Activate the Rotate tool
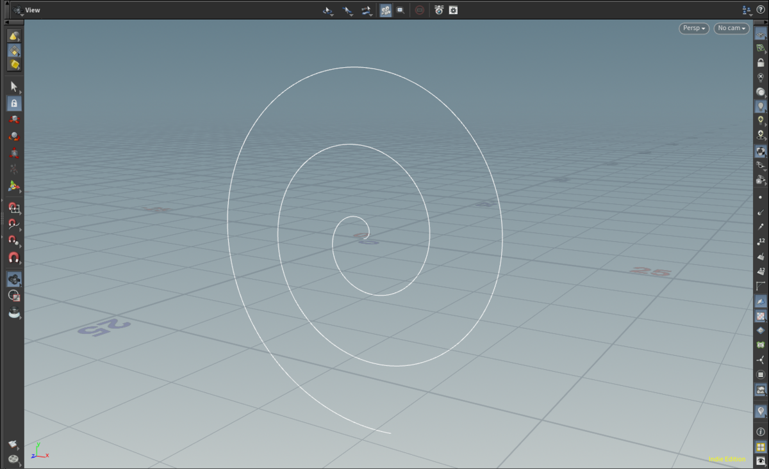The width and height of the screenshot is (769, 469). click(x=14, y=136)
